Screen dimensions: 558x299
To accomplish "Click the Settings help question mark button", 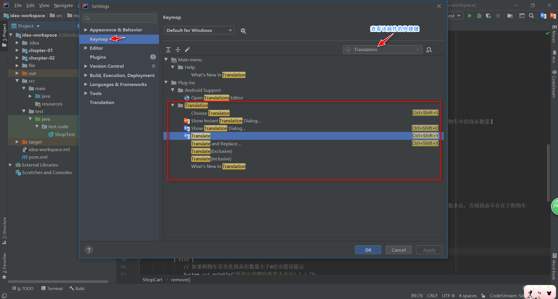I will [x=89, y=250].
